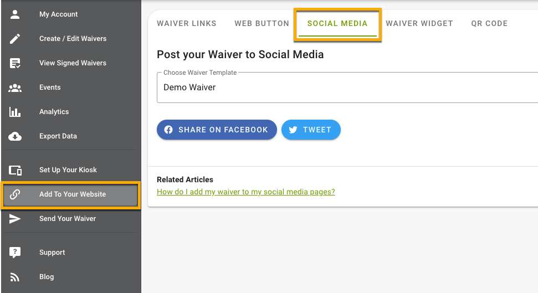The width and height of the screenshot is (538, 293).
Task: Click the link icon for Add To Your Website
Action: [15, 194]
